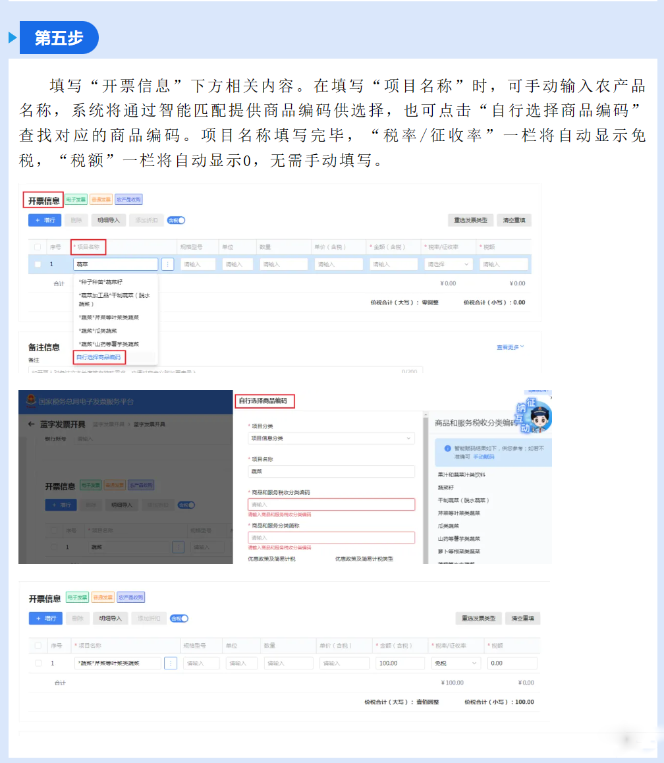
Task: Click the 商品和服务税收分类编码 input field
Action: click(x=331, y=505)
